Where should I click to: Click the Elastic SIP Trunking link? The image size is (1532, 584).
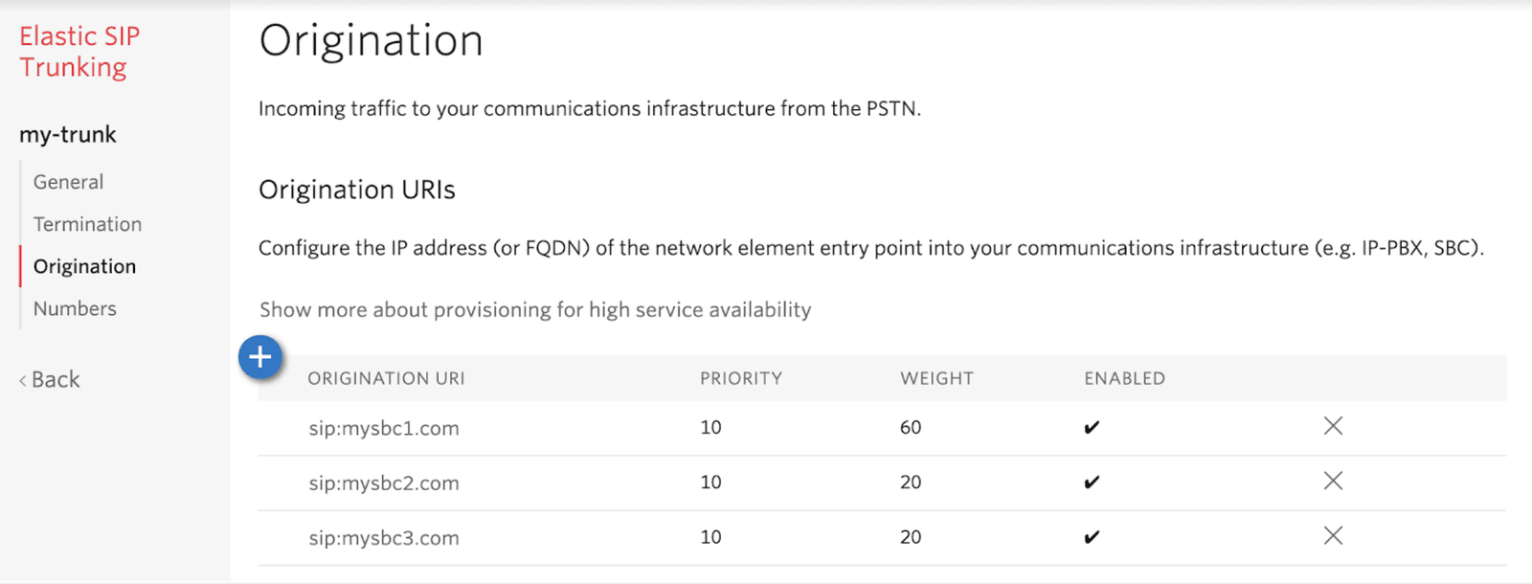point(79,51)
